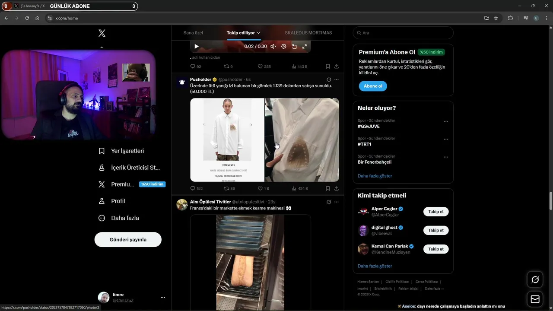View 424 B views on the Pusholder post
This screenshot has width=553, height=311.
[300, 188]
